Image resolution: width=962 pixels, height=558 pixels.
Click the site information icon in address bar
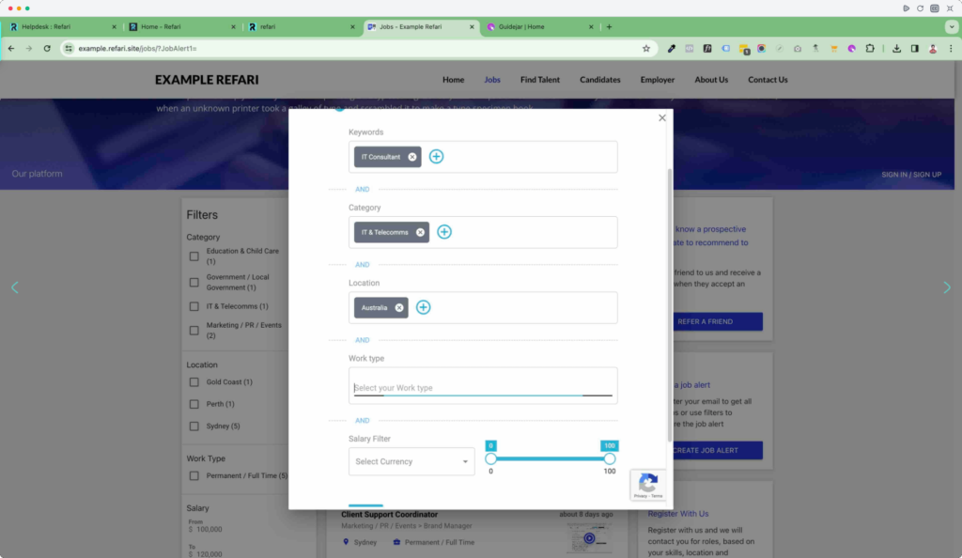69,49
